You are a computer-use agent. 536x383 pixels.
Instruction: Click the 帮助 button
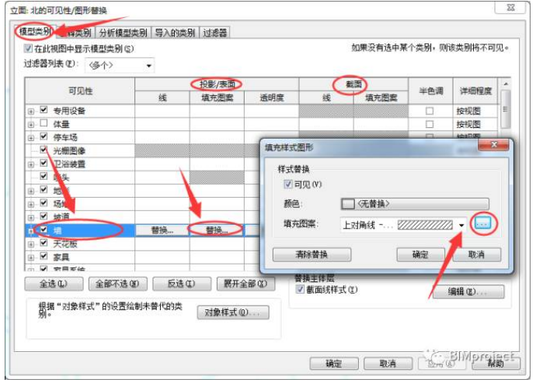coord(496,364)
